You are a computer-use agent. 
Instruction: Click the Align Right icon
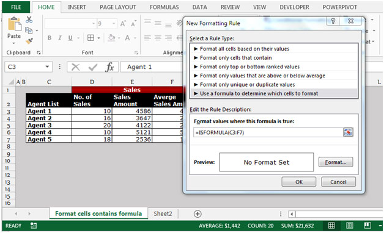pyautogui.click(x=168, y=38)
